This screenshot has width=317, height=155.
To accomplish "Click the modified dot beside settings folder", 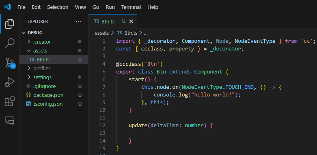I will pos(80,77).
